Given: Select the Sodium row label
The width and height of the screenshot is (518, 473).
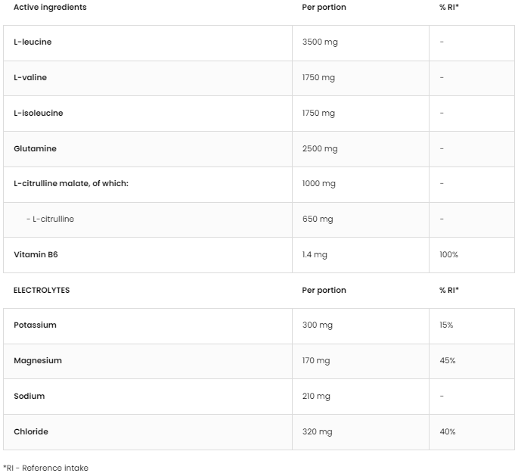Looking at the screenshot, I should point(29,397).
